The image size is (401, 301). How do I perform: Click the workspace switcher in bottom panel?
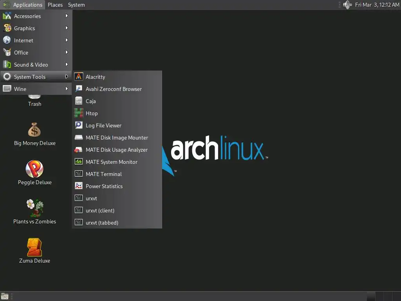[x=384, y=296]
